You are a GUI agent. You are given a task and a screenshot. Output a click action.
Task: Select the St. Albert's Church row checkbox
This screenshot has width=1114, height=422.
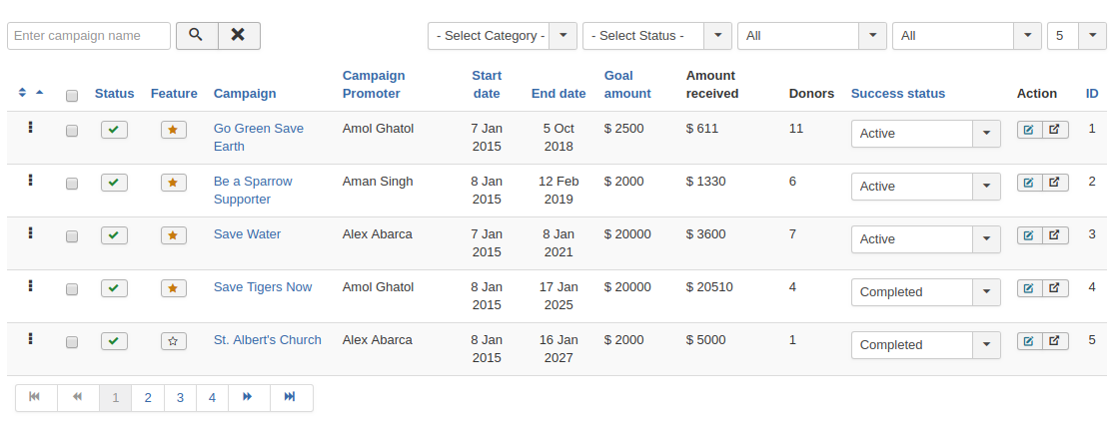[x=72, y=342]
